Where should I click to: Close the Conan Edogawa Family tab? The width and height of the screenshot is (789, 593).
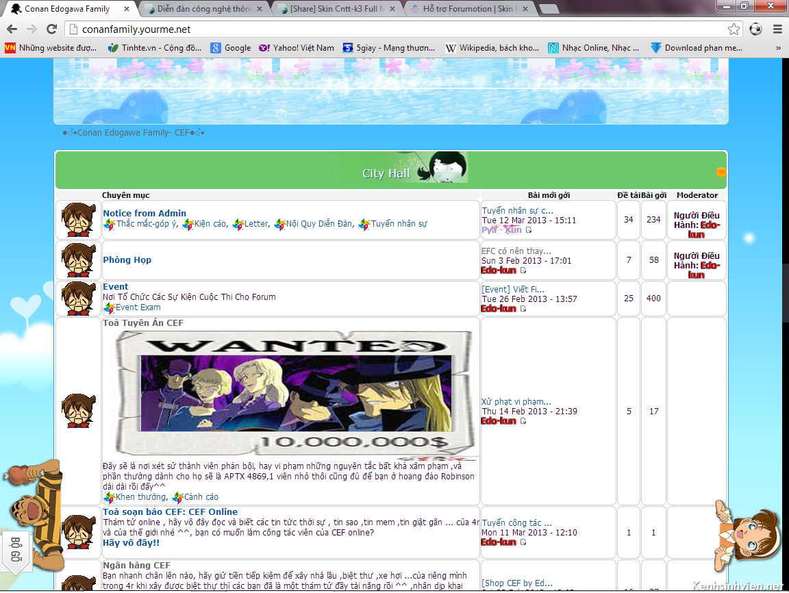click(126, 9)
